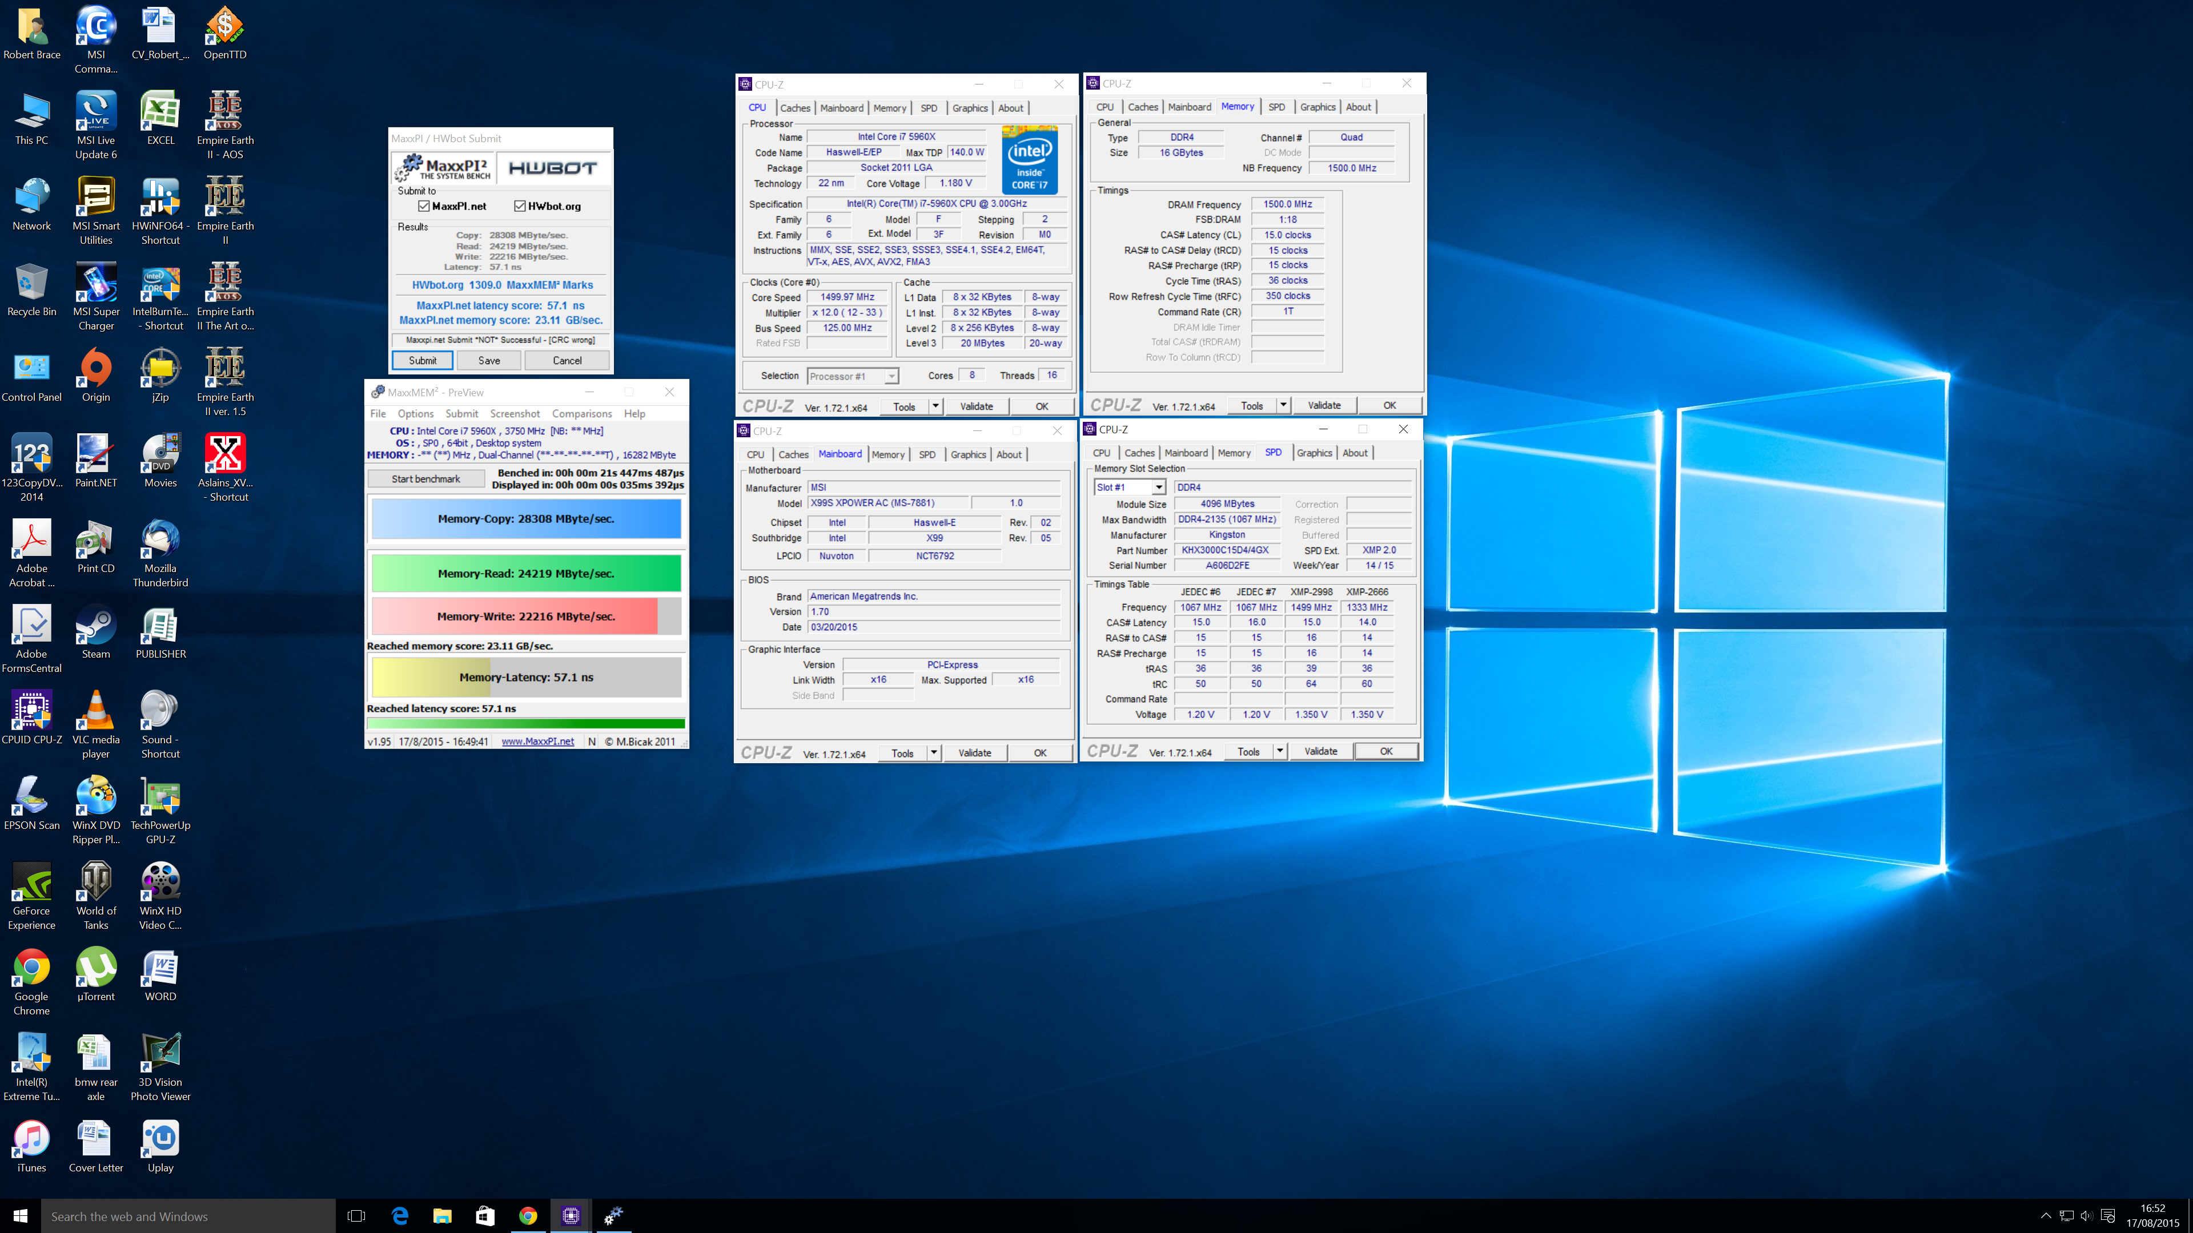Open the Recycle Bin icon

click(31, 290)
